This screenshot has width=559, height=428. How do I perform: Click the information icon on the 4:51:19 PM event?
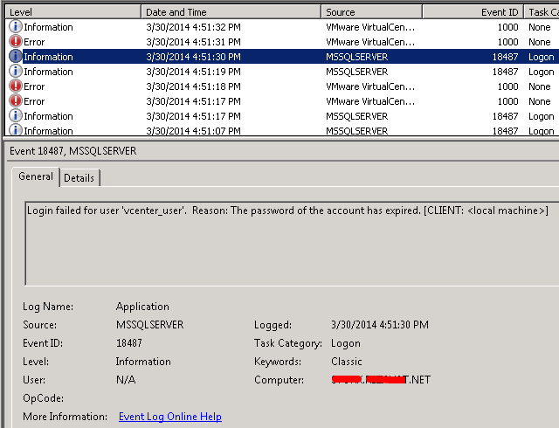(16, 72)
